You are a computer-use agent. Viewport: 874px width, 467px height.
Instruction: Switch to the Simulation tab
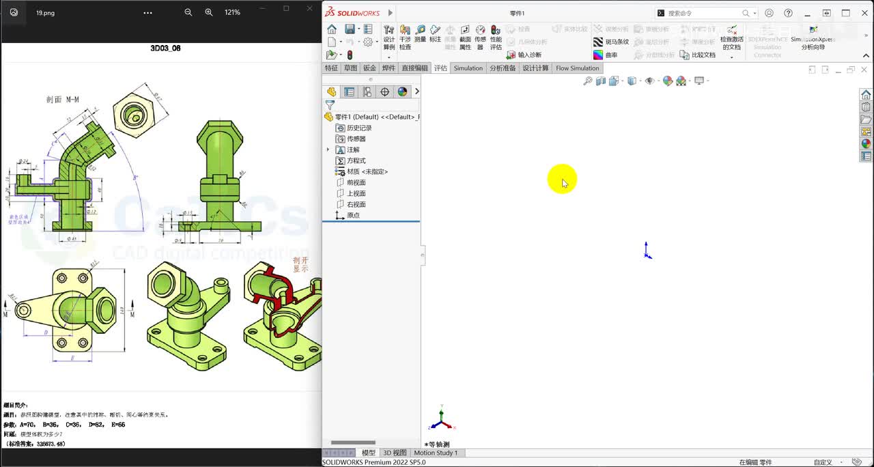(468, 68)
